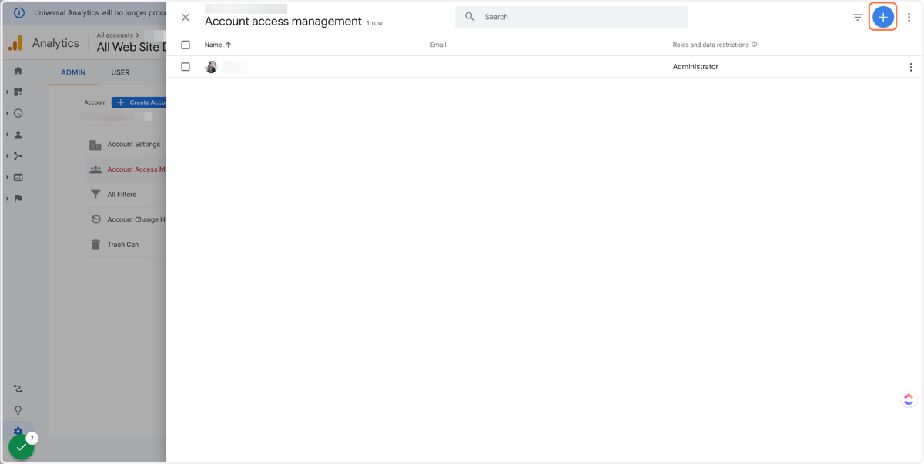Click the blue add user plus button
The image size is (924, 464).
pos(883,17)
